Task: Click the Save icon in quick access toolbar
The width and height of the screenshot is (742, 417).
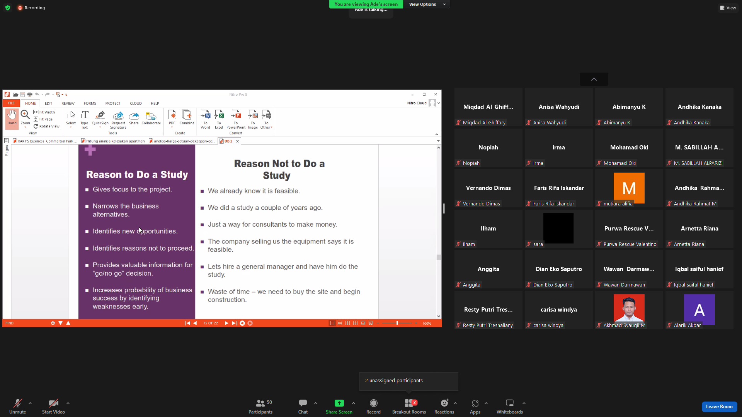Action: tap(23, 95)
